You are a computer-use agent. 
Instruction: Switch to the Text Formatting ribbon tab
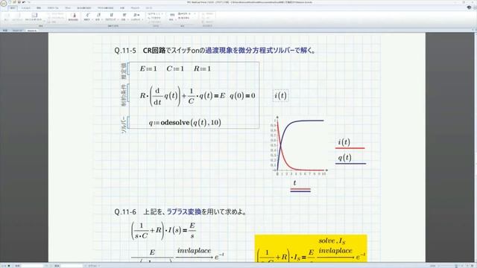pos(106,8)
